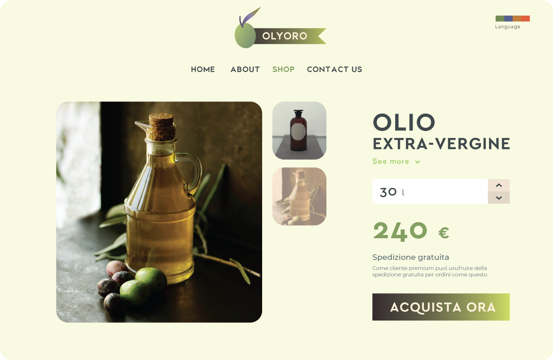This screenshot has width=553, height=360.
Task: Click the Acquista Ora button
Action: (441, 307)
